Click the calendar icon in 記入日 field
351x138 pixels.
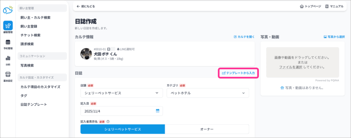pos(158,111)
